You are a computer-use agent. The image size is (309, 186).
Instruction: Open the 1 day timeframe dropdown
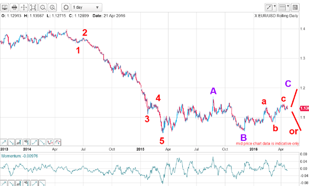tap(87, 7)
